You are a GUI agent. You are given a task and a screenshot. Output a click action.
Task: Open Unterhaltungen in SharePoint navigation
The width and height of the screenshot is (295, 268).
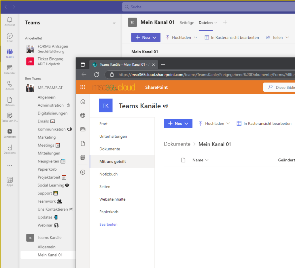click(113, 136)
